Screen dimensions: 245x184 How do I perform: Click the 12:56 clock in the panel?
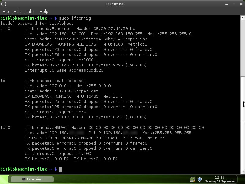click(220, 178)
